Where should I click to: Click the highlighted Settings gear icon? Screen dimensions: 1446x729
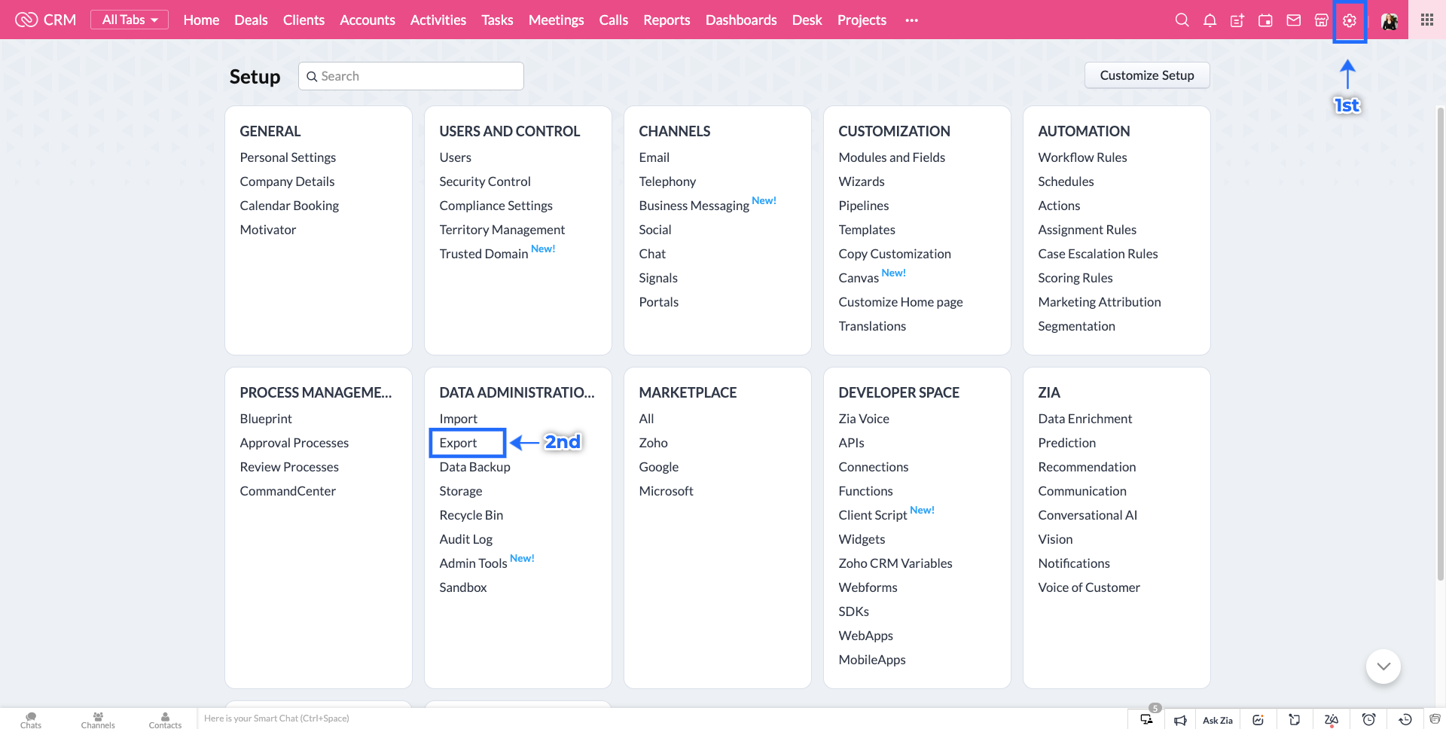pyautogui.click(x=1349, y=20)
